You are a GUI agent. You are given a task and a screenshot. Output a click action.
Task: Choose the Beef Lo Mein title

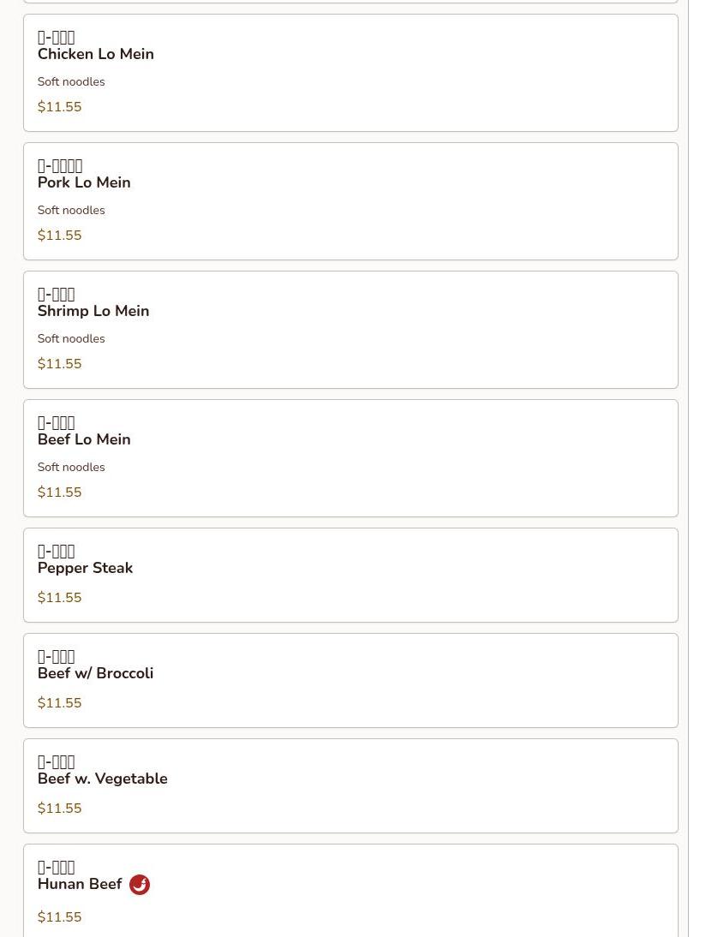tap(84, 439)
